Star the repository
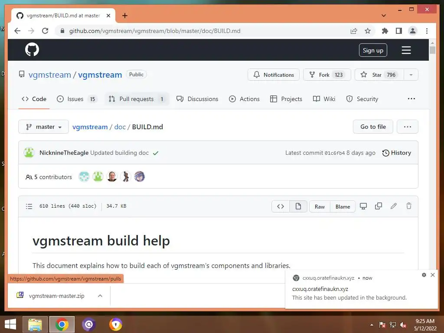The image size is (444, 333). (379, 75)
